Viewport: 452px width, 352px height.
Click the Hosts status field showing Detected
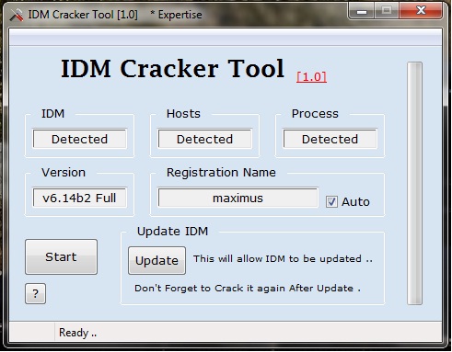204,139
